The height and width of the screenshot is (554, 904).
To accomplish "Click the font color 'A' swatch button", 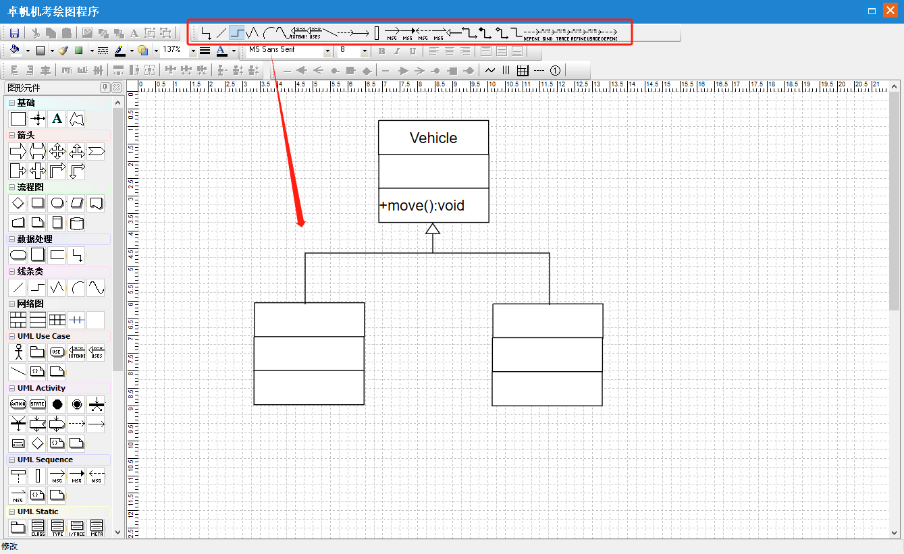I will click(221, 51).
